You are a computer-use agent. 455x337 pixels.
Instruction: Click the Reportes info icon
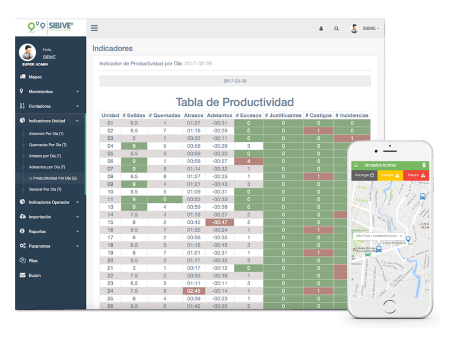[x=22, y=231]
